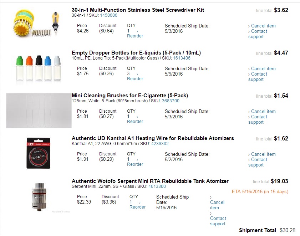Open SKU 1613406 link
This screenshot has height=236, width=300.
coord(182,58)
